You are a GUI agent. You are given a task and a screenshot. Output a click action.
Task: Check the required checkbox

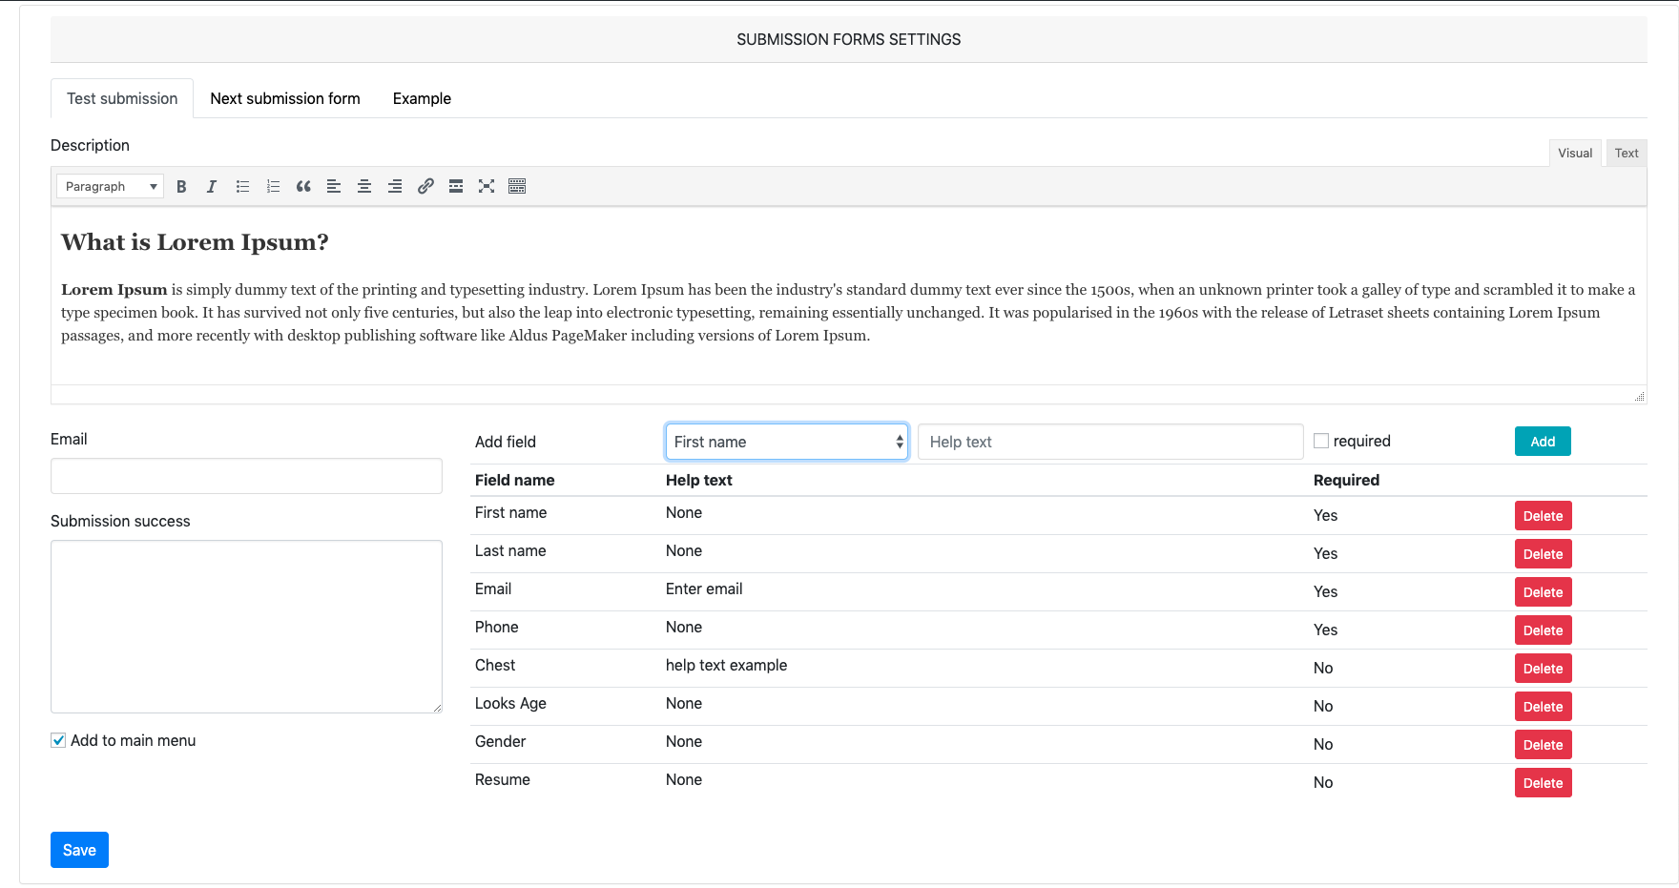1321,441
